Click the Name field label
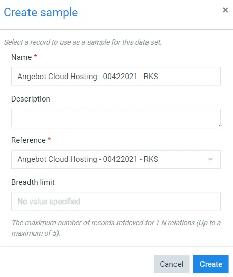This screenshot has height=277, width=233. (x=21, y=57)
